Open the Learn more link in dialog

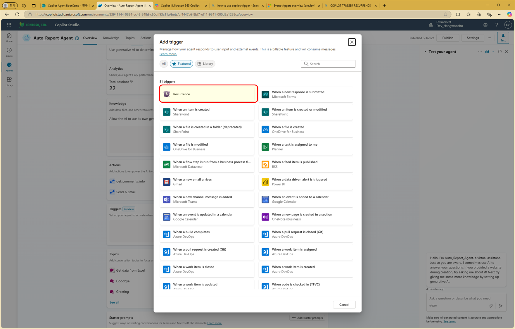coord(168,54)
